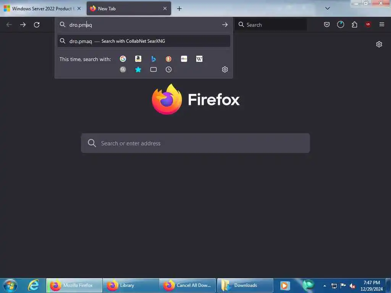The width and height of the screenshot is (391, 293).
Task: Open the uBlock Origin extension
Action: [x=368, y=24]
